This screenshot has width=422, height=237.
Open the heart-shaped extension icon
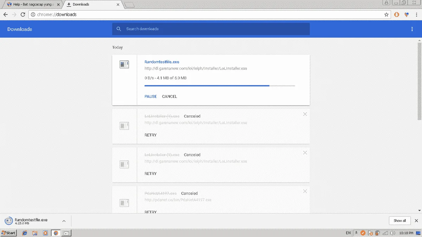[x=407, y=15]
